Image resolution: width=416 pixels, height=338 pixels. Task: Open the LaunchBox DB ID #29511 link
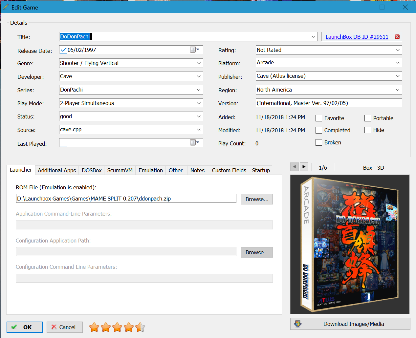357,37
